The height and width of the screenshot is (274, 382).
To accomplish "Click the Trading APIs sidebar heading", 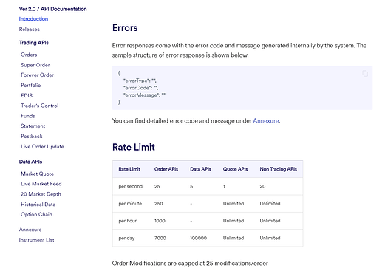I will 34,43.
